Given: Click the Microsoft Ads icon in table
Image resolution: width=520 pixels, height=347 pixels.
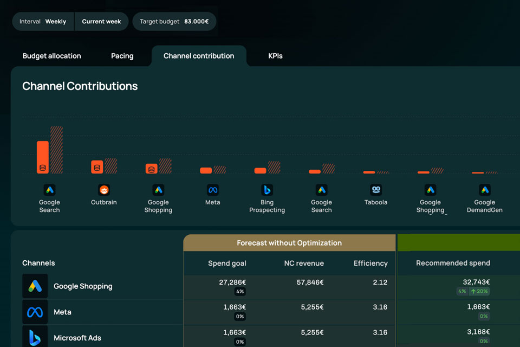Looking at the screenshot, I should (35, 337).
